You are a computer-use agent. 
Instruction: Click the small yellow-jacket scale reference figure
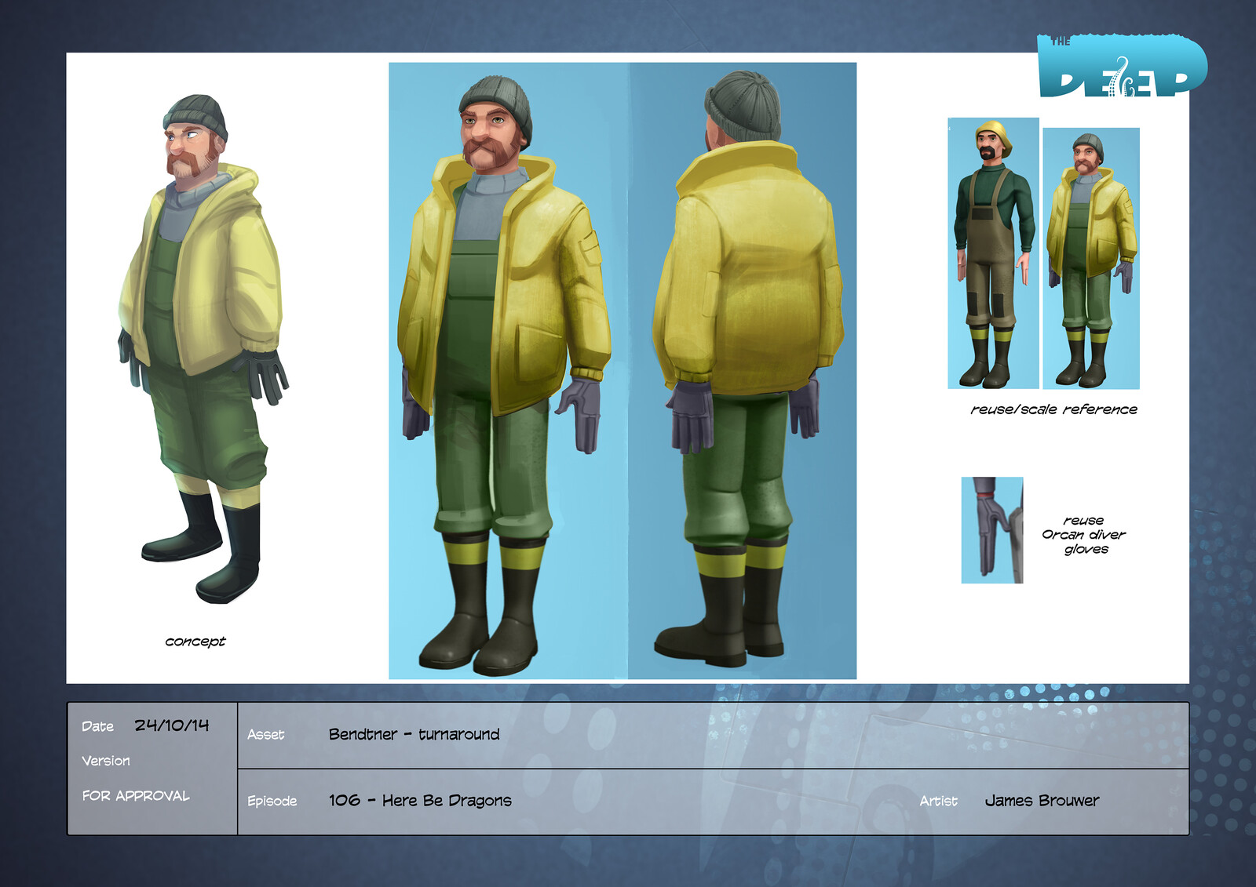pos(1091,258)
